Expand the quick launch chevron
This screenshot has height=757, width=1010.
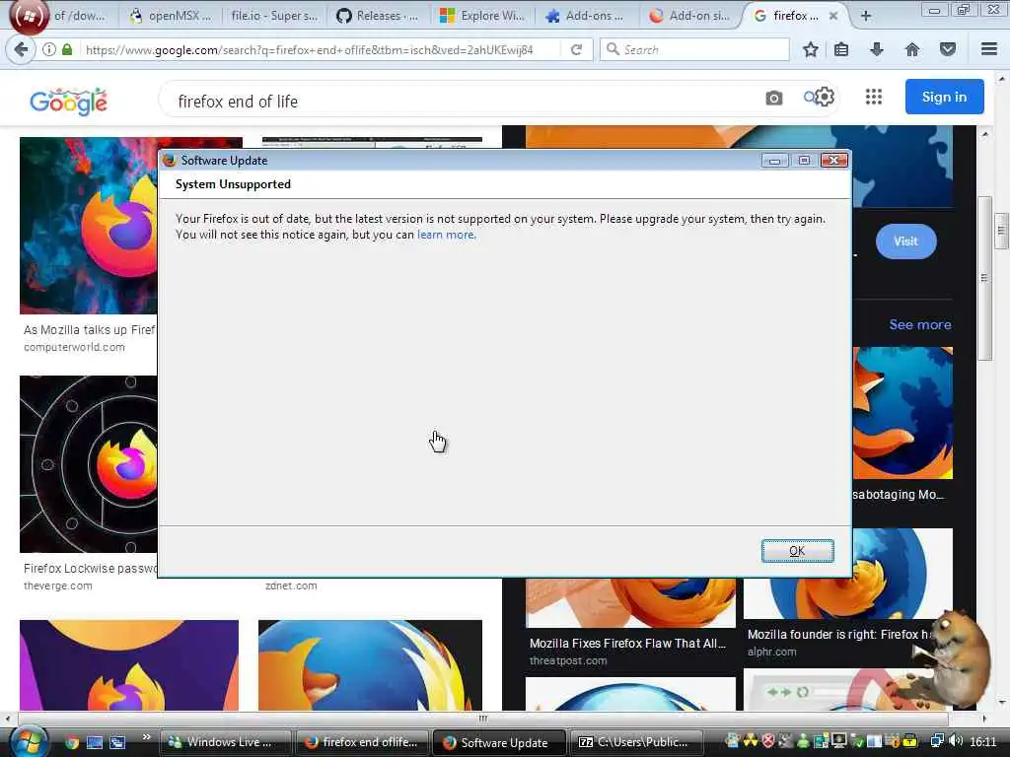[x=146, y=737]
